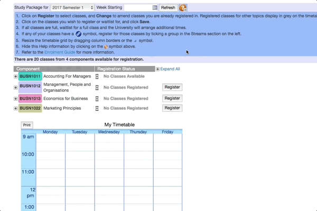Click the hourglass icon beside BUSN1012 status
This screenshot has height=211, width=317.
tap(97, 88)
